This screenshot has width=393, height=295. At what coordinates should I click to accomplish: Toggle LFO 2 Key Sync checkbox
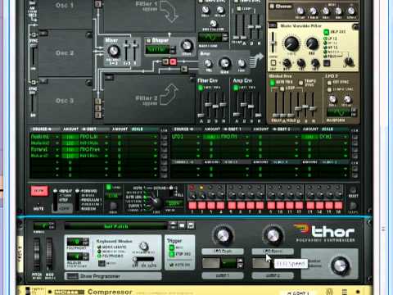(x=329, y=82)
